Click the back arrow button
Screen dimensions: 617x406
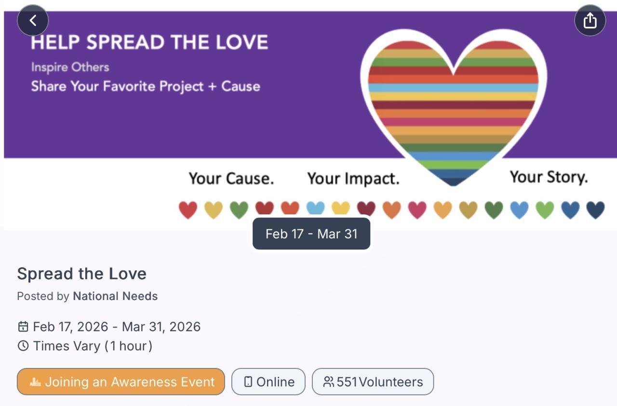(x=33, y=20)
